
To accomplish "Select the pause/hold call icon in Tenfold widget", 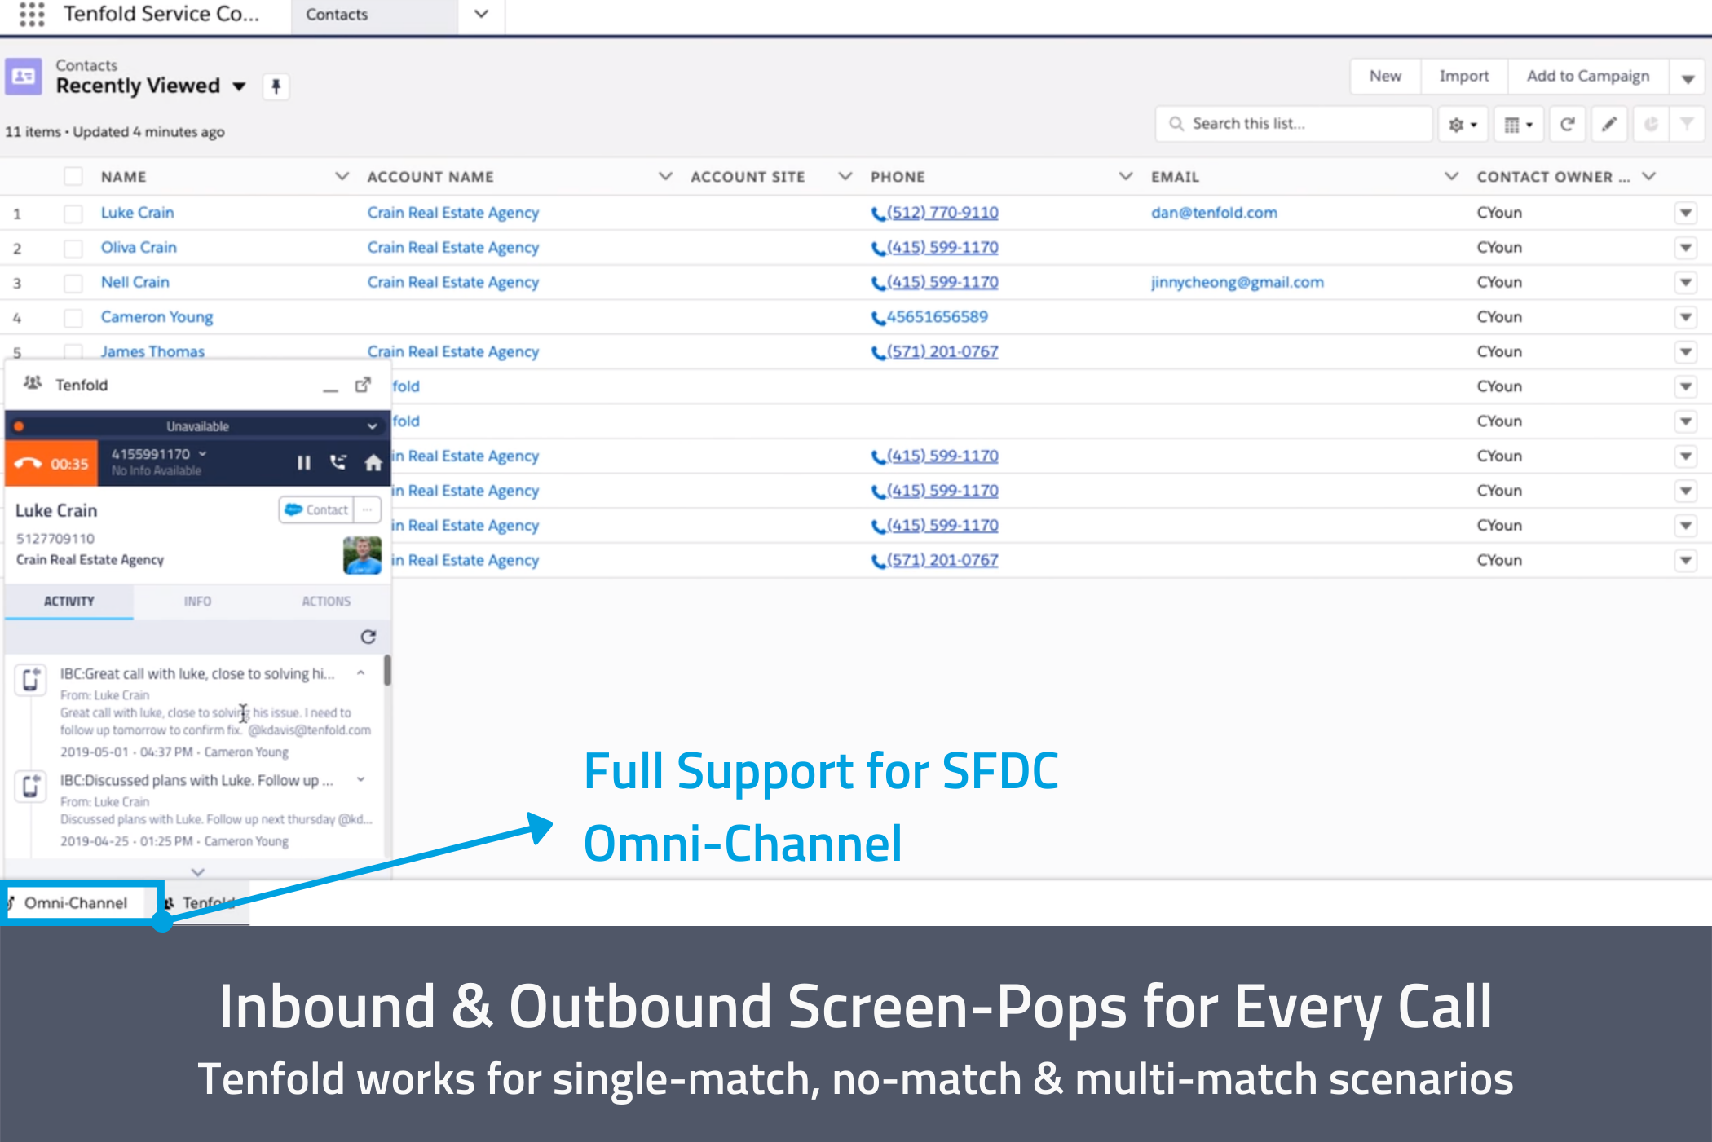I will (303, 462).
